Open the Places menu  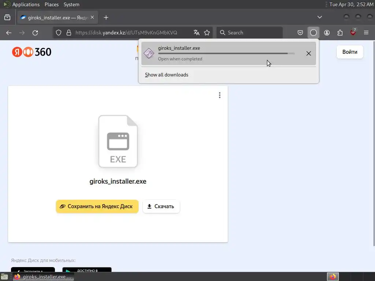click(x=51, y=4)
